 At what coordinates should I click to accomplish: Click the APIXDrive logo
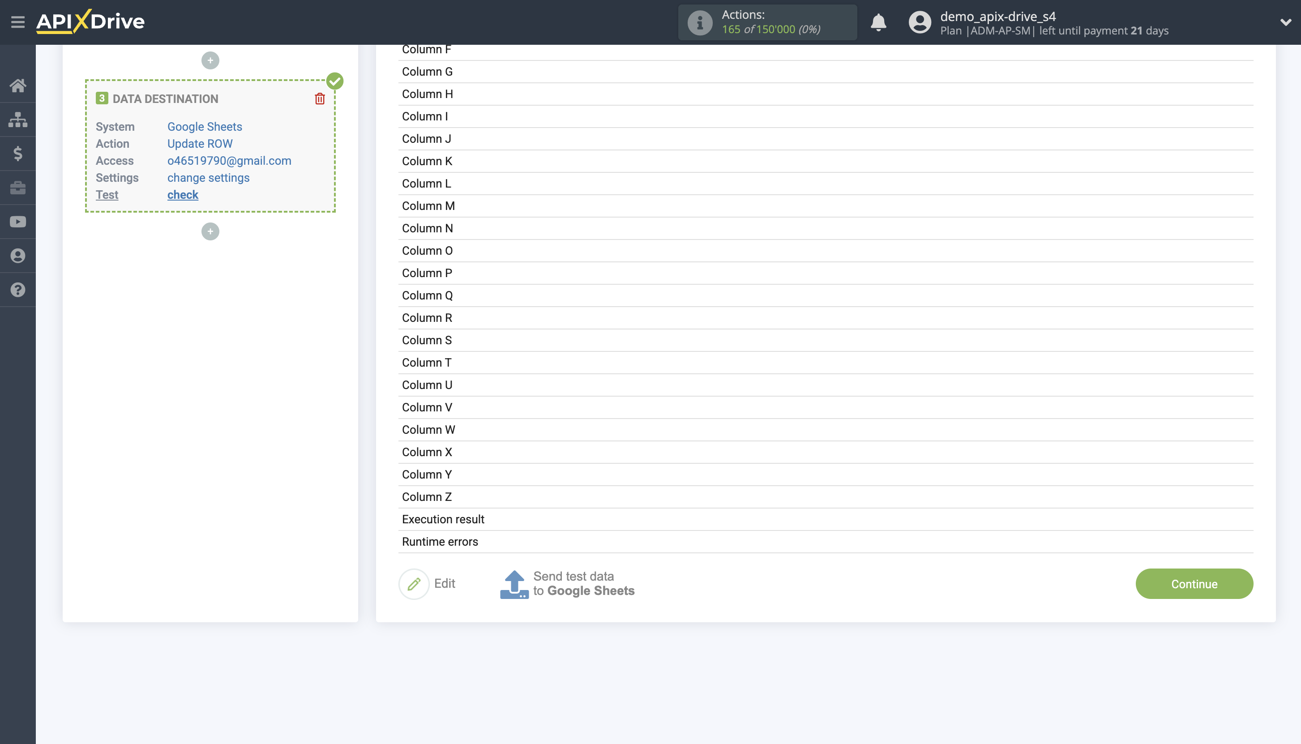pos(90,21)
